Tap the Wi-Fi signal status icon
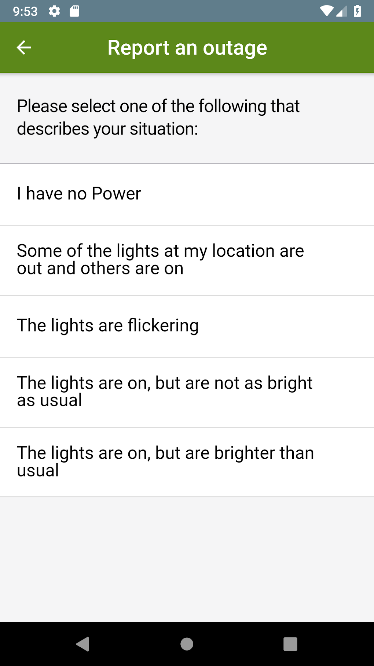The width and height of the screenshot is (374, 666). tap(326, 11)
